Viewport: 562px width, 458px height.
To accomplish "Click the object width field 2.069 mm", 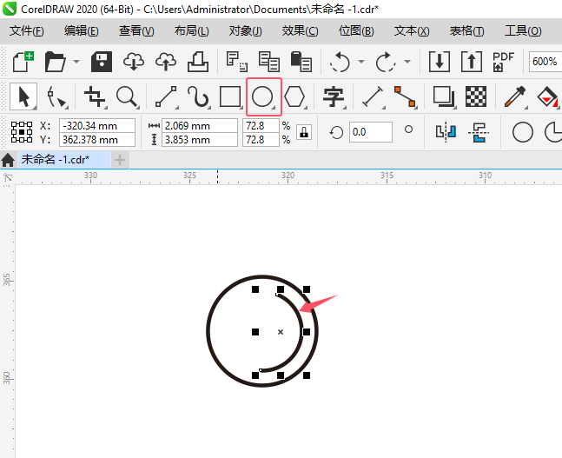I will point(199,125).
